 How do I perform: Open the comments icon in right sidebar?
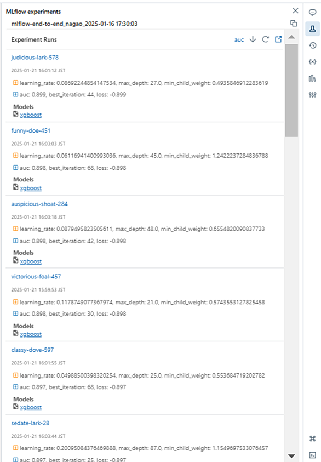point(312,13)
